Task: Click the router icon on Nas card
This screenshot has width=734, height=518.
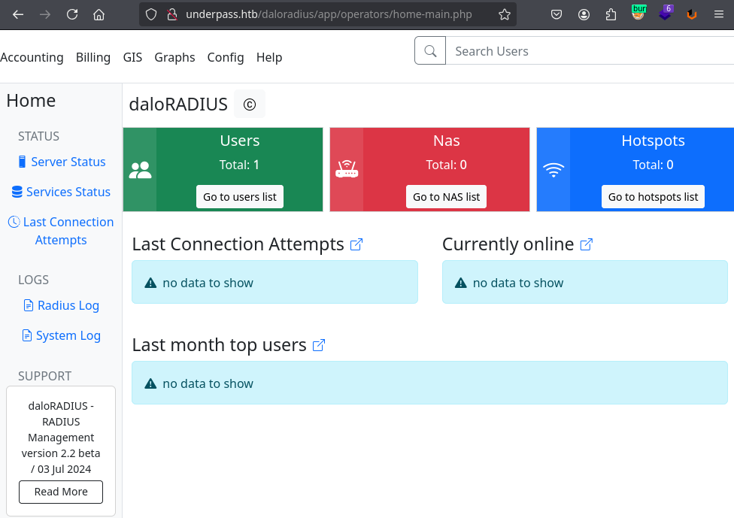Action: coord(347,169)
